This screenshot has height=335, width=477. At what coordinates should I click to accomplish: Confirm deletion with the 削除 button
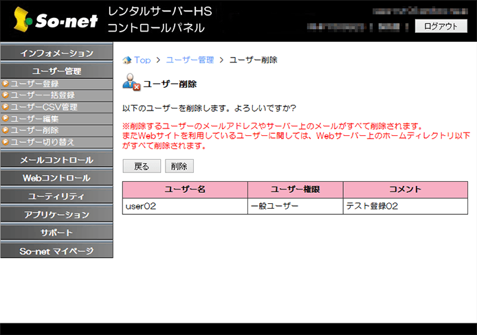pos(179,166)
